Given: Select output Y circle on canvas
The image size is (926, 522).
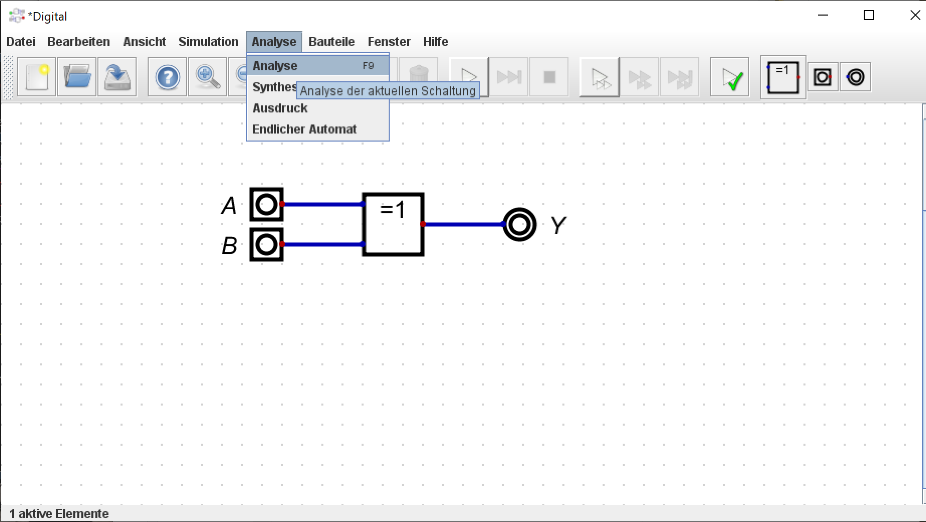Looking at the screenshot, I should click(520, 224).
